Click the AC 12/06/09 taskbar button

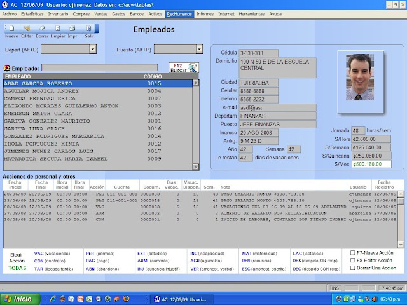[x=182, y=299]
